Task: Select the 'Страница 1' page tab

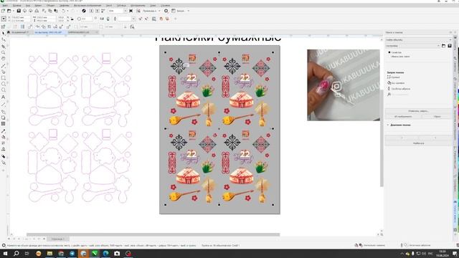Action: pyautogui.click(x=57, y=239)
